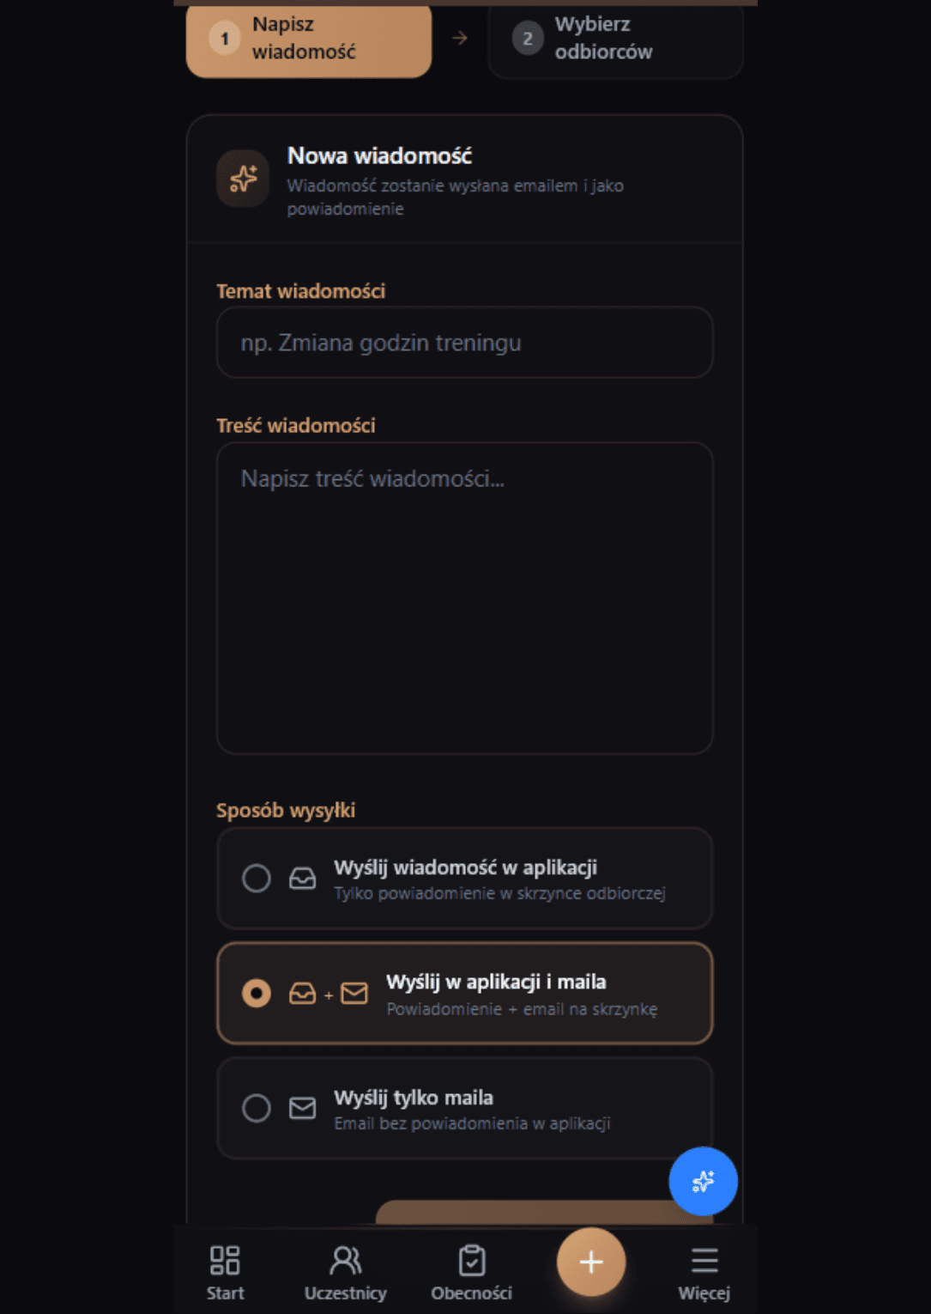The height and width of the screenshot is (1314, 931).
Task: Click the arrow between step 1 and 2
Action: [461, 38]
